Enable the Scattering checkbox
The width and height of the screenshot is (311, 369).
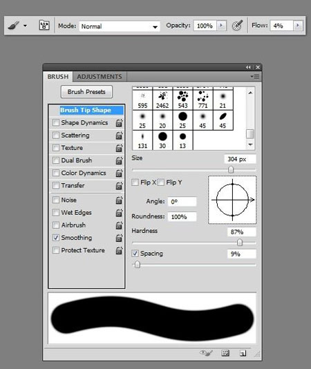coord(56,135)
